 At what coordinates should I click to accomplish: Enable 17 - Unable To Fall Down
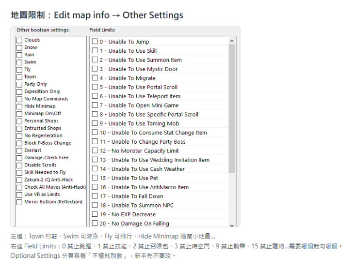point(95,196)
